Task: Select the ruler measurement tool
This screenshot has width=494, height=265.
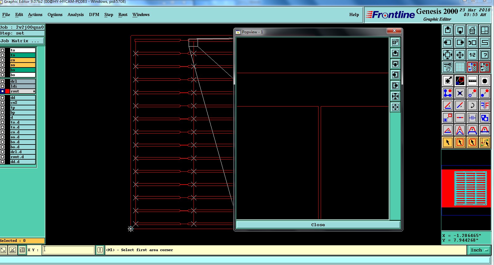Action: [472, 81]
